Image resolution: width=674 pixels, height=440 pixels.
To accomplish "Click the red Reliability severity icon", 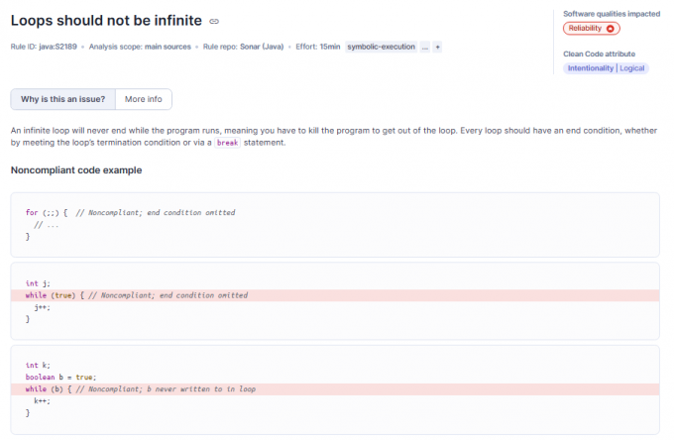I will (x=611, y=28).
